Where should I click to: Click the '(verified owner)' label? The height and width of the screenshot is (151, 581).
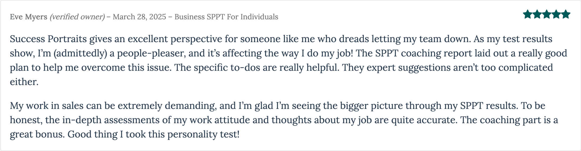(77, 17)
